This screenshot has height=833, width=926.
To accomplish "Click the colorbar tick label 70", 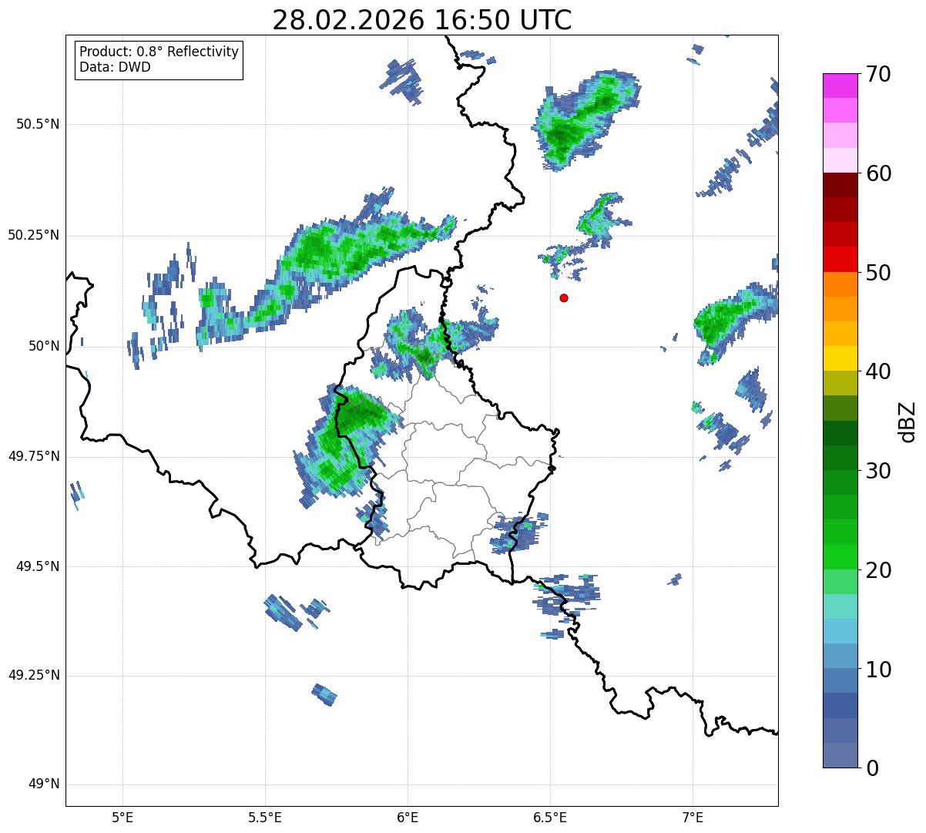I will 879,74.
